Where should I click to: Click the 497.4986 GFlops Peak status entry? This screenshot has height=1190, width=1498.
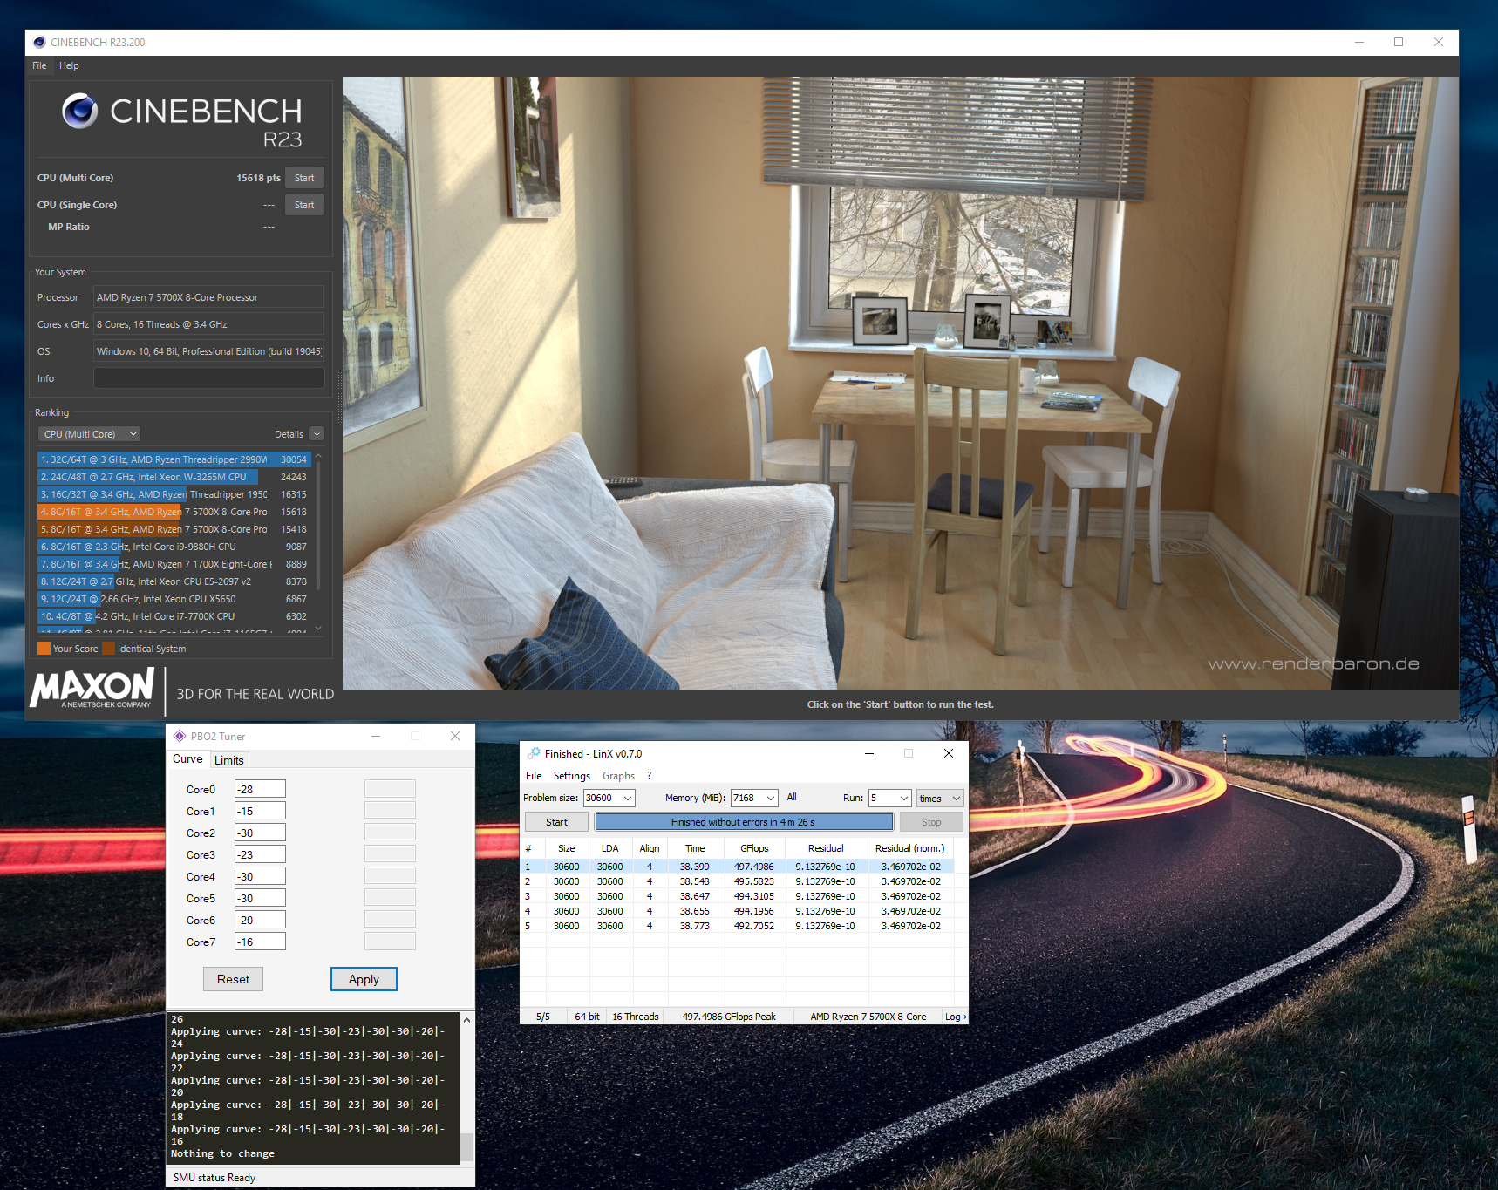[x=729, y=1017]
